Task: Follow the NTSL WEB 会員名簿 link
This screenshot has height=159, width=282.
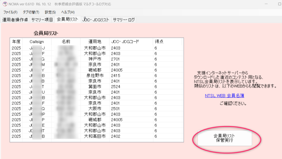Action: (x=224, y=96)
